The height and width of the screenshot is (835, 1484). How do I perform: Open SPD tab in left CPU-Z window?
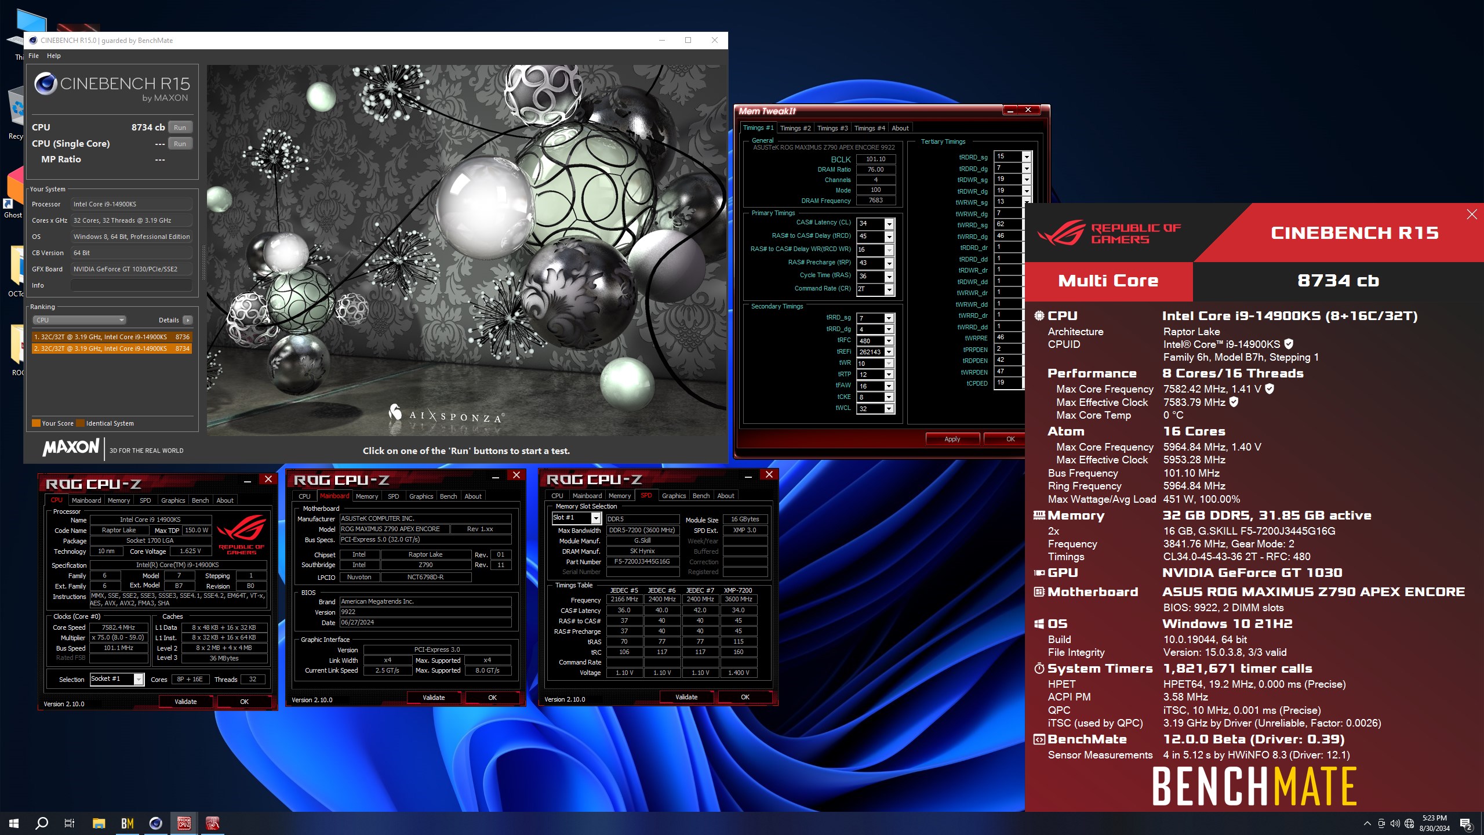point(145,500)
